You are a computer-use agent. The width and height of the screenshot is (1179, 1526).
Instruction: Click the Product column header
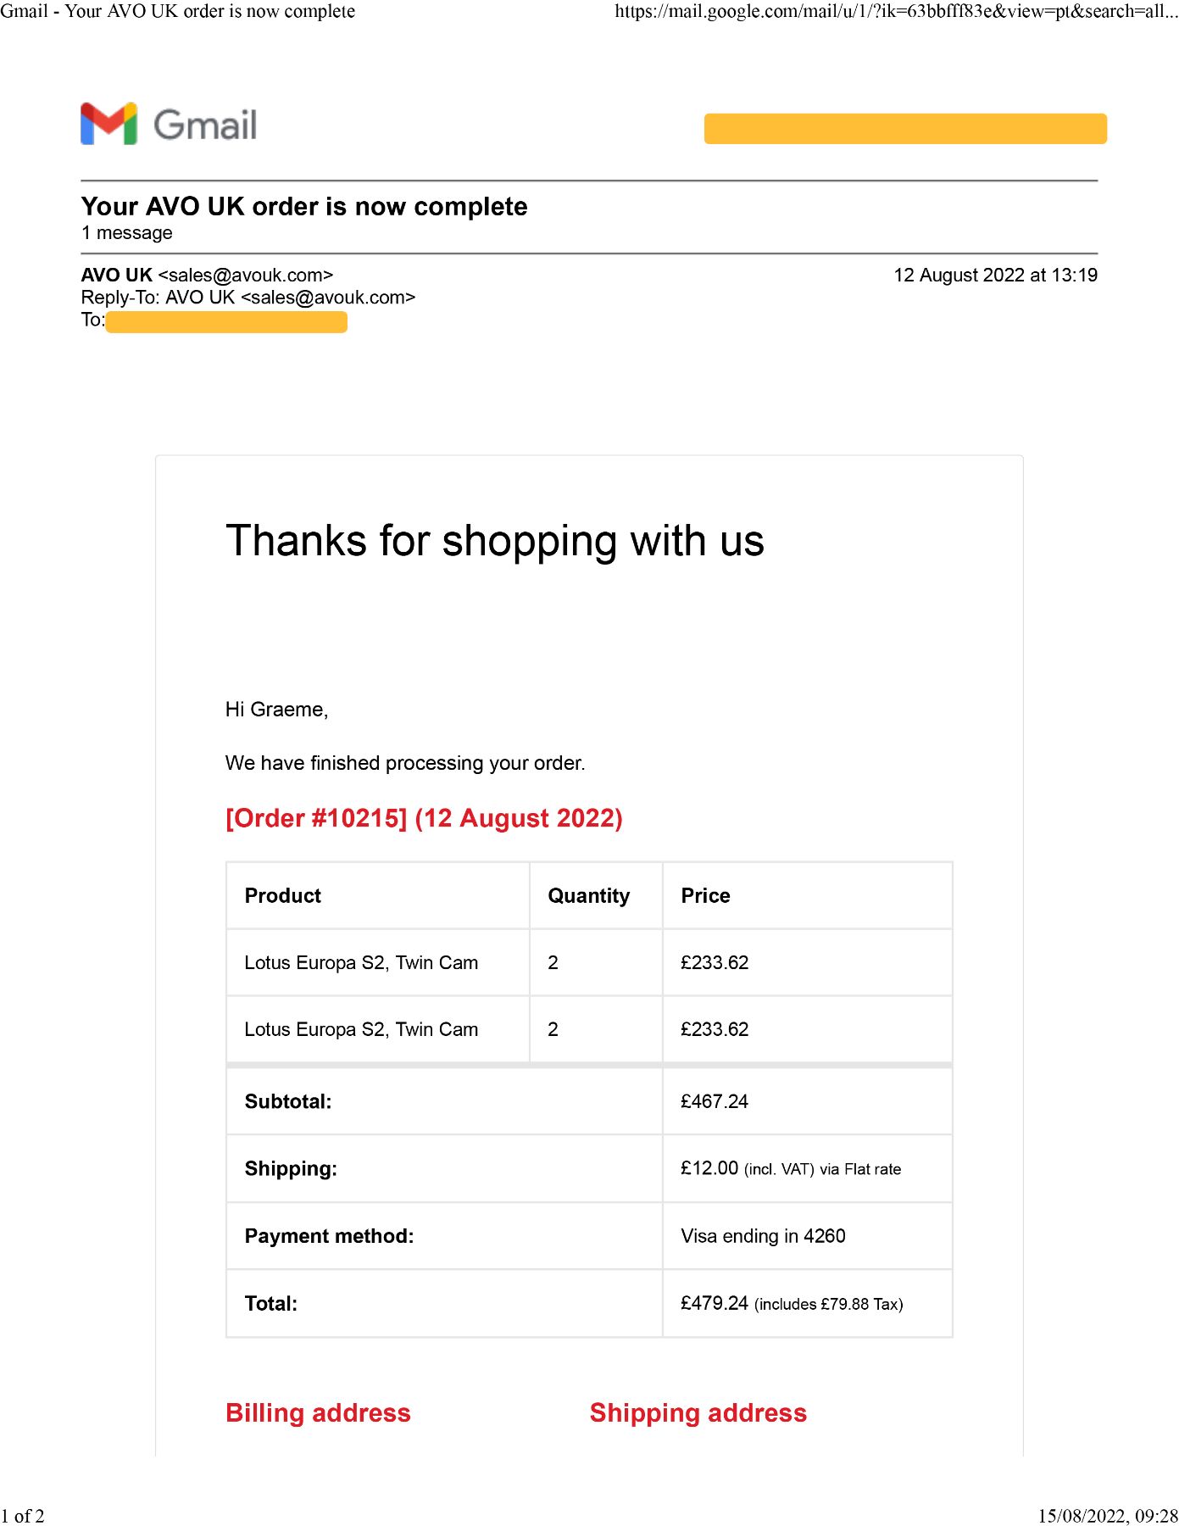(x=283, y=896)
